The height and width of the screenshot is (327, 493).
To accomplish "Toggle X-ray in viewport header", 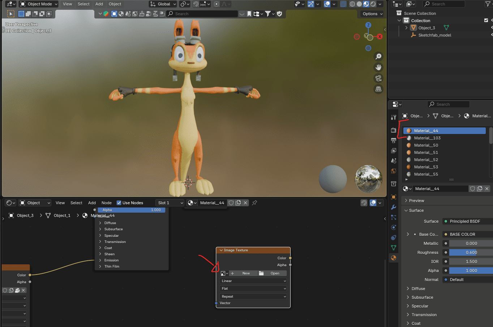I will [x=343, y=4].
